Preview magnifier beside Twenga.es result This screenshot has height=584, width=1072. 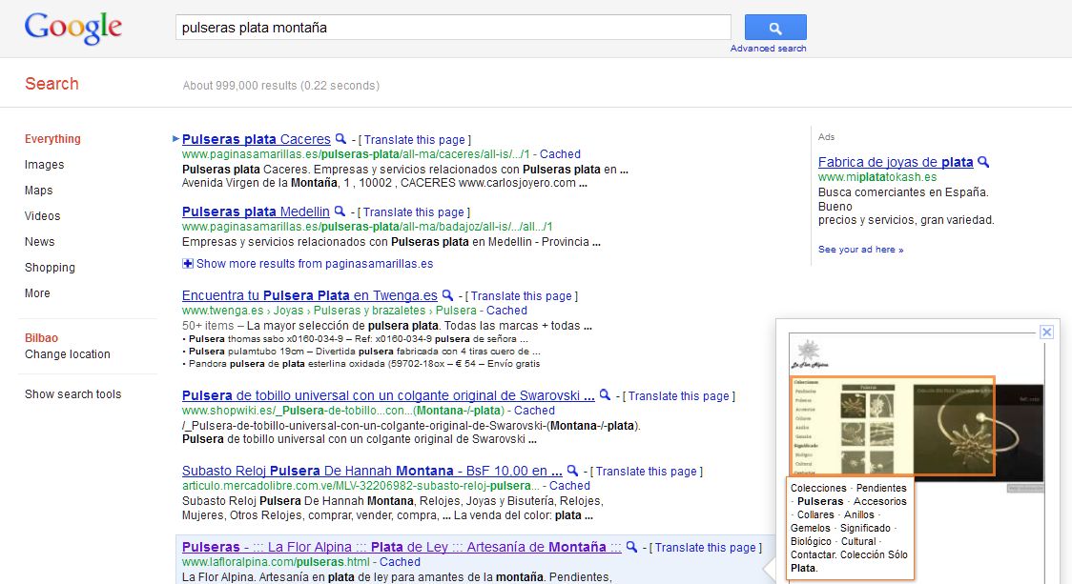click(x=447, y=295)
